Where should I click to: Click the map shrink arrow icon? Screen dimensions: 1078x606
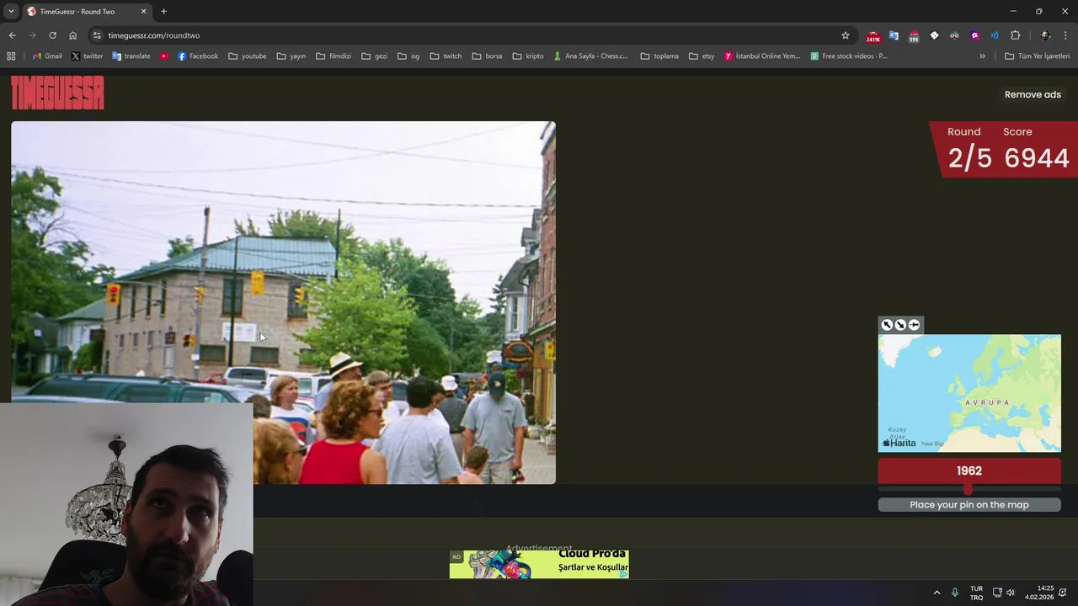pos(900,325)
